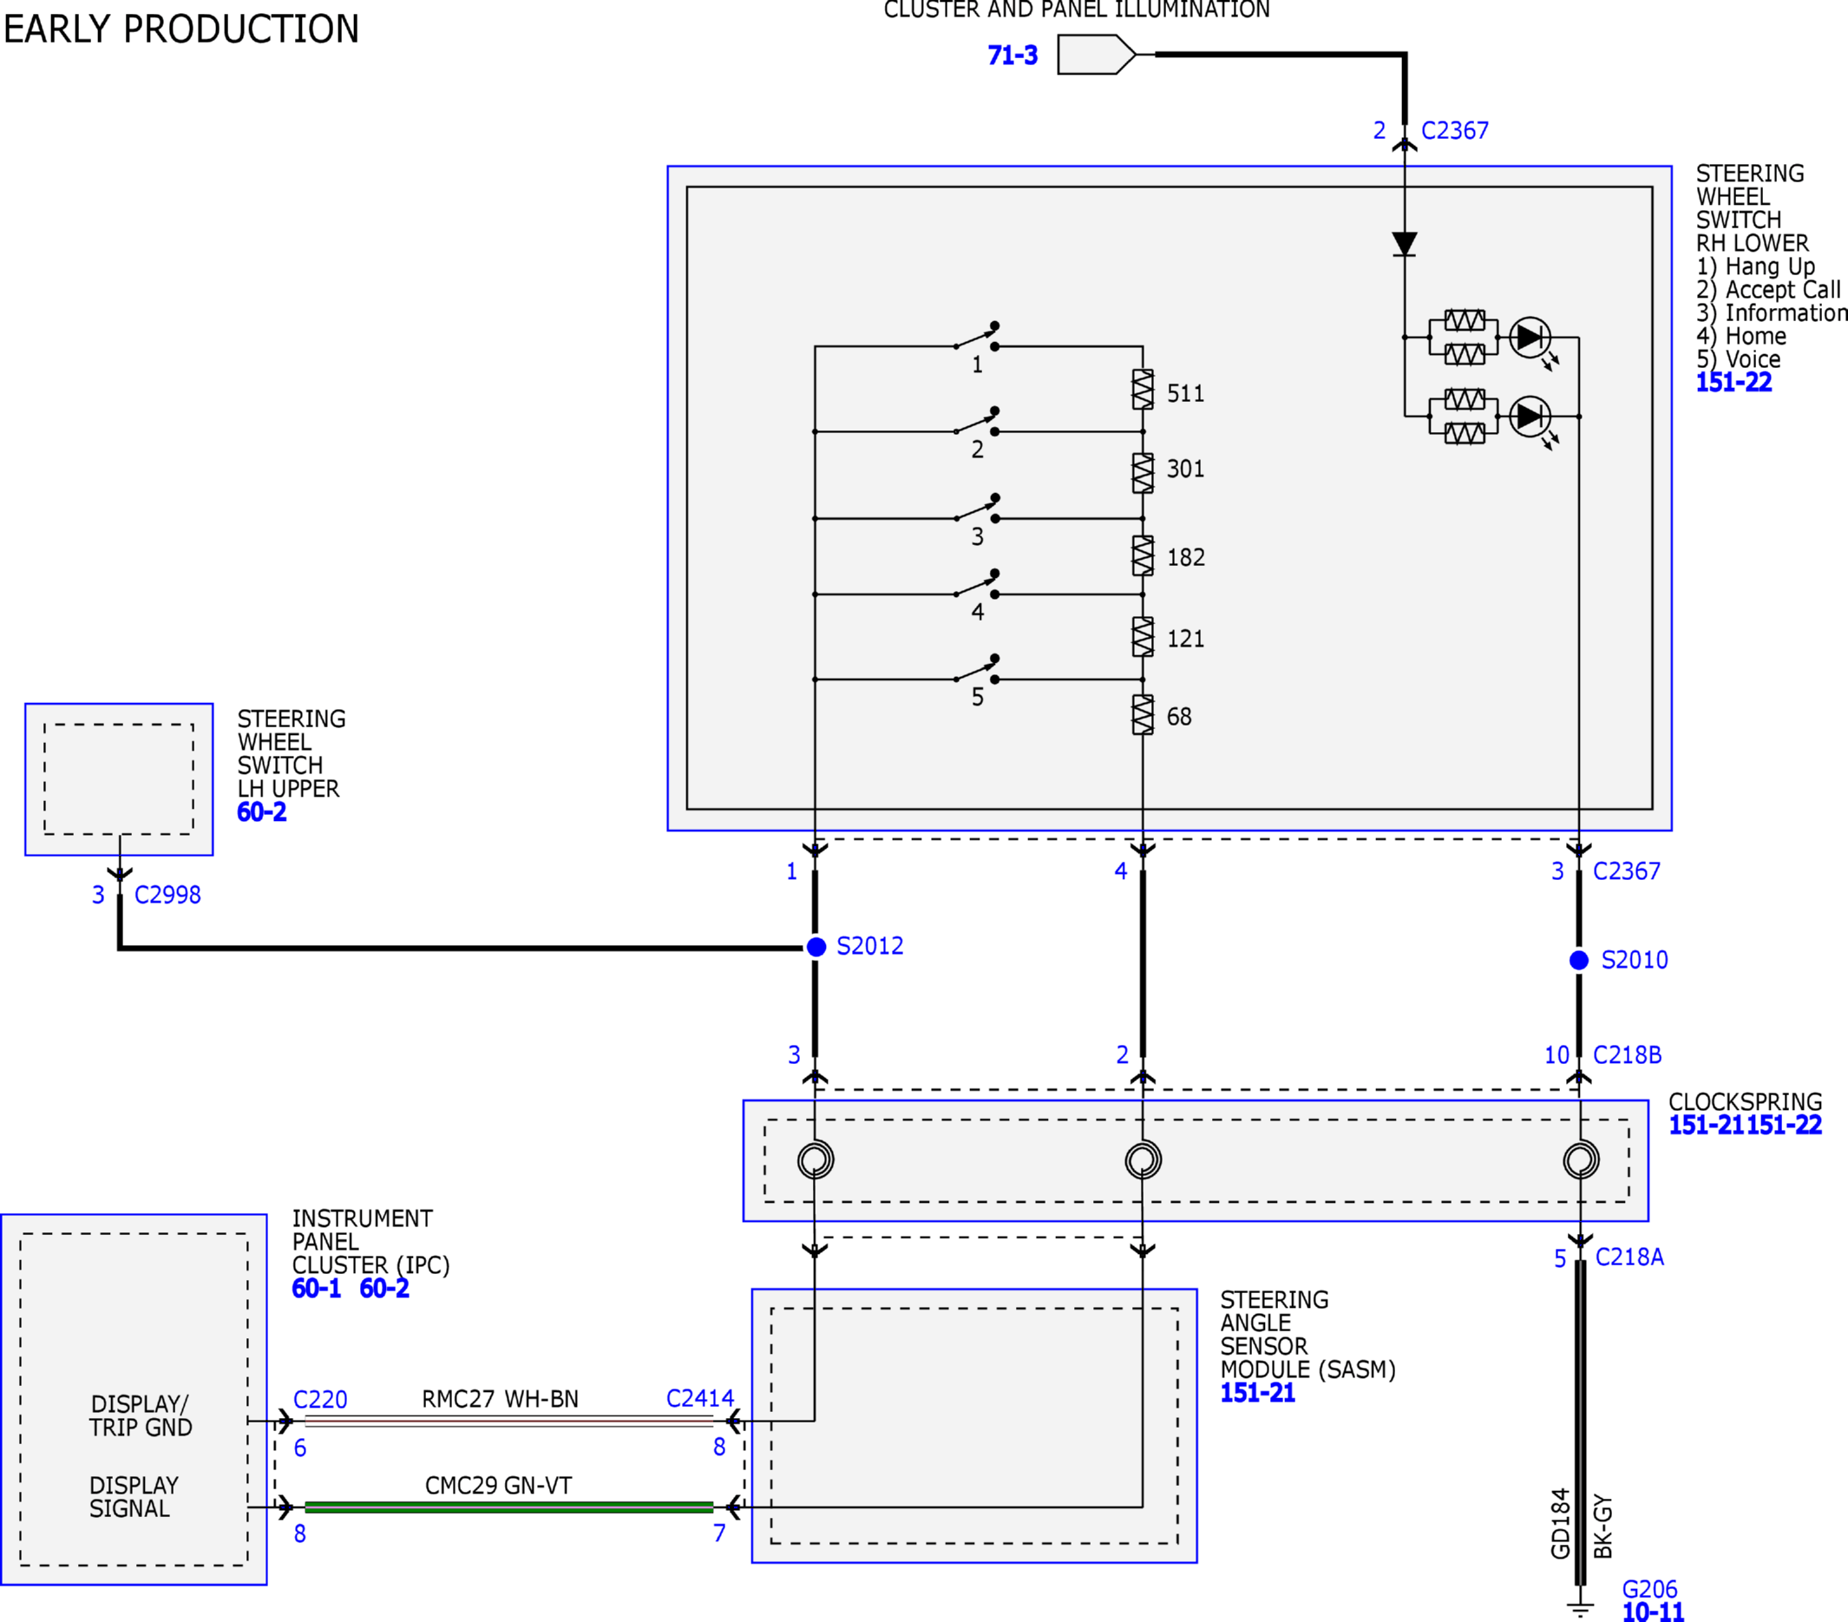The height and width of the screenshot is (1622, 1848).
Task: Click the Cluster and Panel Illumination arrow symbol
Action: (x=1096, y=55)
